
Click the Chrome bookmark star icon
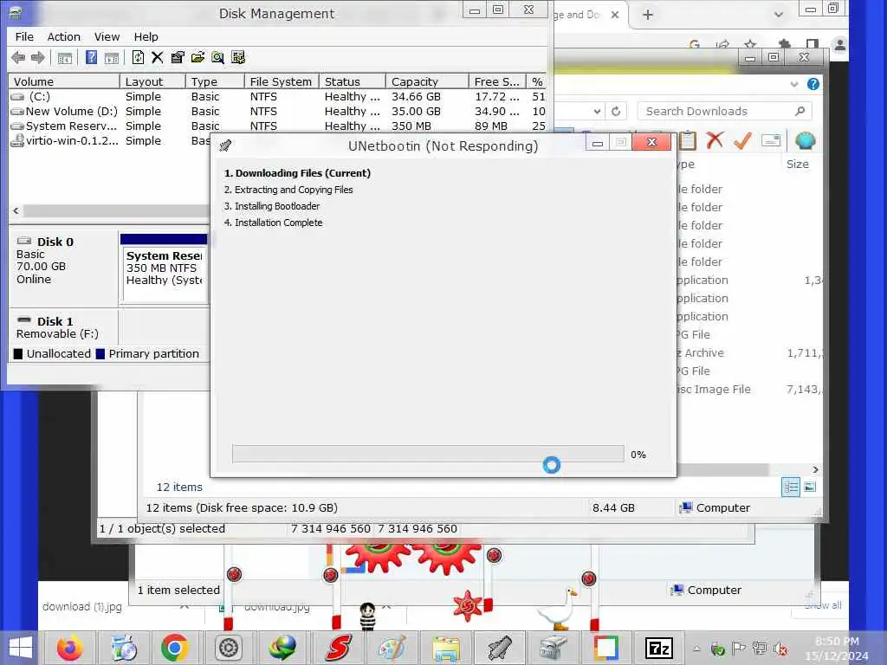point(750,44)
